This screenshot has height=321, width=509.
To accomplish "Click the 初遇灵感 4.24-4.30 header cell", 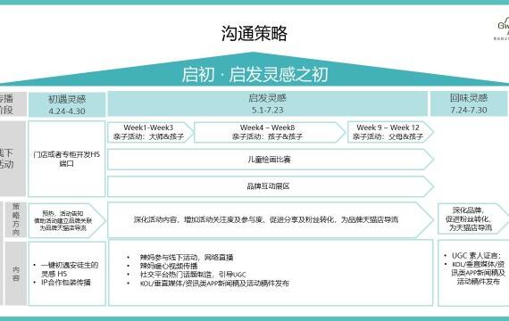I will click(67, 104).
